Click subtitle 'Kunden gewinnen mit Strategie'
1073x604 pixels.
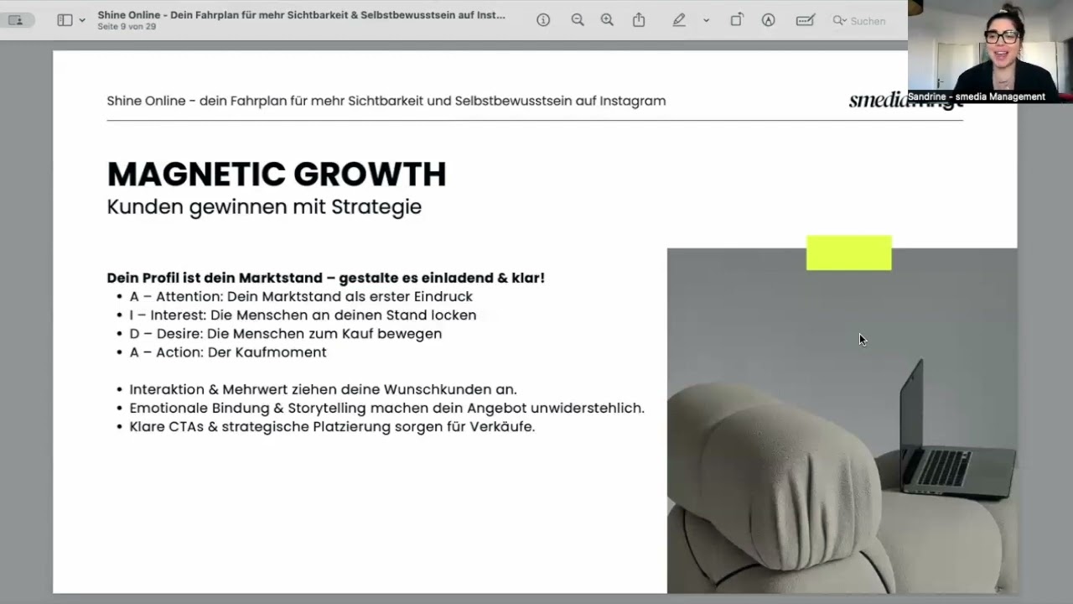264,207
